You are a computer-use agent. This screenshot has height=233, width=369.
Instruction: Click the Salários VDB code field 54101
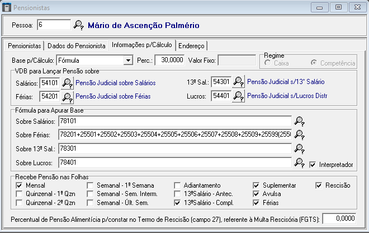pos(50,83)
